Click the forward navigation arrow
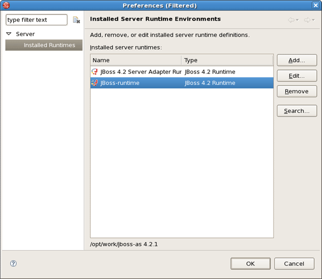 click(x=307, y=20)
